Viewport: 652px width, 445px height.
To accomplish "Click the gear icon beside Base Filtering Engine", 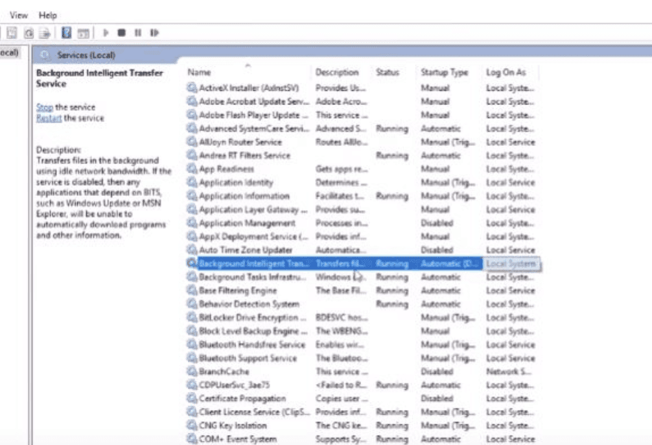I will [192, 290].
